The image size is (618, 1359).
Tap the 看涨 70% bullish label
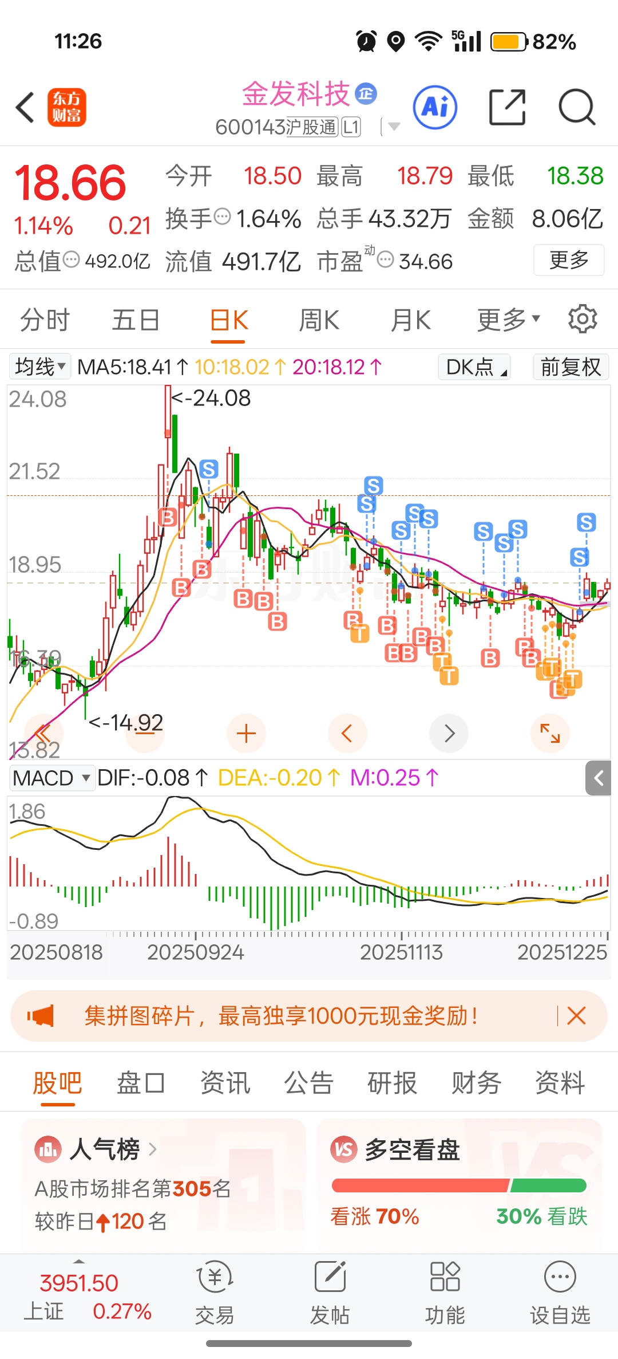point(375,1216)
